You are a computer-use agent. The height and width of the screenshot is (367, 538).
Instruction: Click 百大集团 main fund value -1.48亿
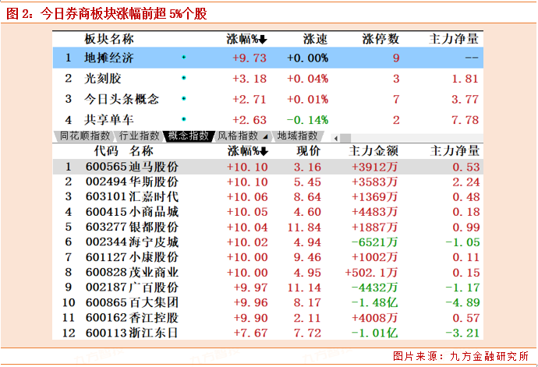(x=374, y=302)
